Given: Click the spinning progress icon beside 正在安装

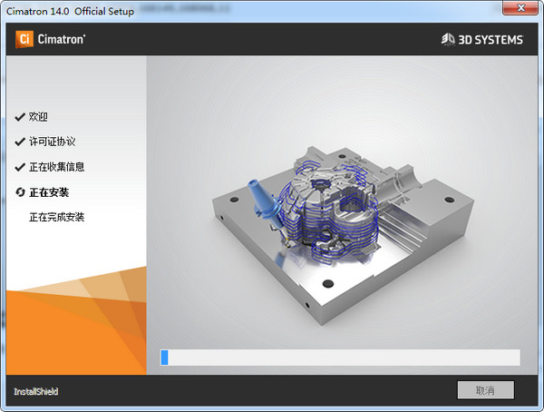Looking at the screenshot, I should click(x=21, y=192).
